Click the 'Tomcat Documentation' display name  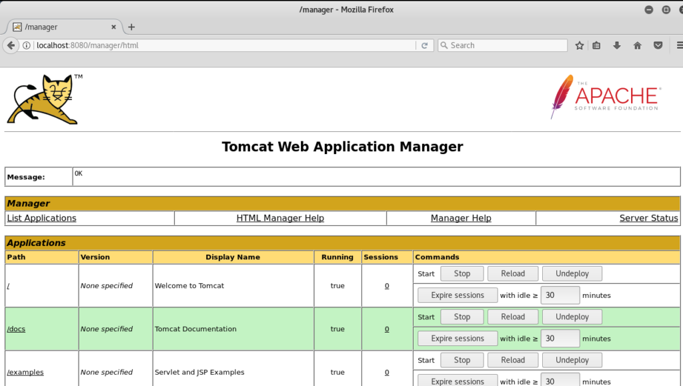pyautogui.click(x=195, y=329)
